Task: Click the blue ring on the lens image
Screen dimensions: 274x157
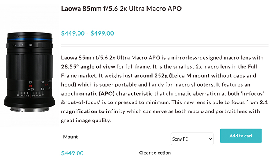Action: click(29, 39)
